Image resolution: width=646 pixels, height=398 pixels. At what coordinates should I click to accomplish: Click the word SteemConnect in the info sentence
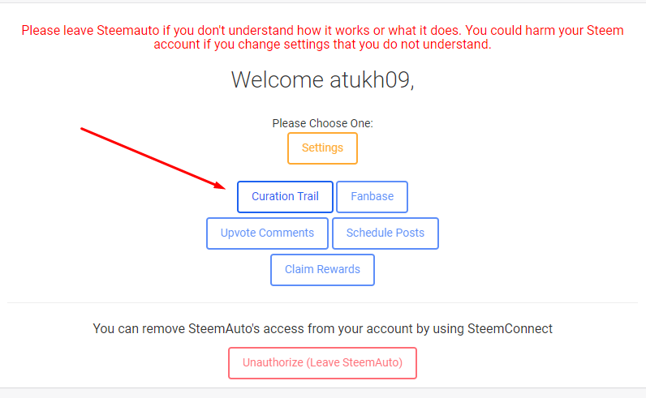pyautogui.click(x=515, y=329)
